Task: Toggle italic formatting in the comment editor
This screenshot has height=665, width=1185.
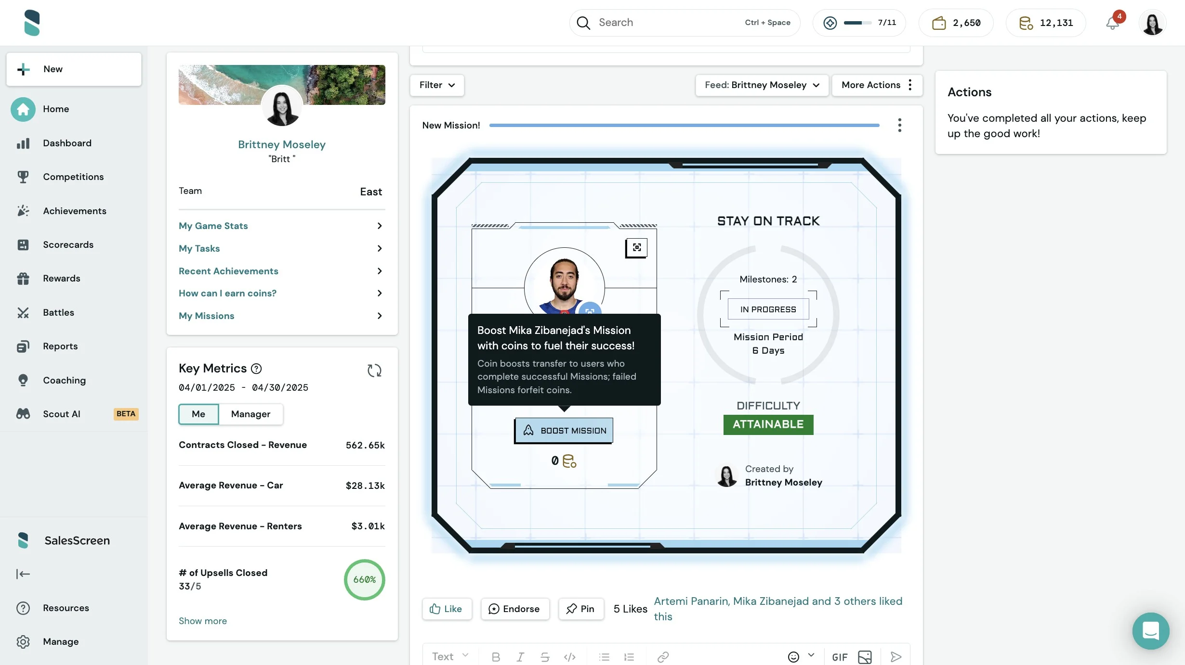Action: click(520, 657)
